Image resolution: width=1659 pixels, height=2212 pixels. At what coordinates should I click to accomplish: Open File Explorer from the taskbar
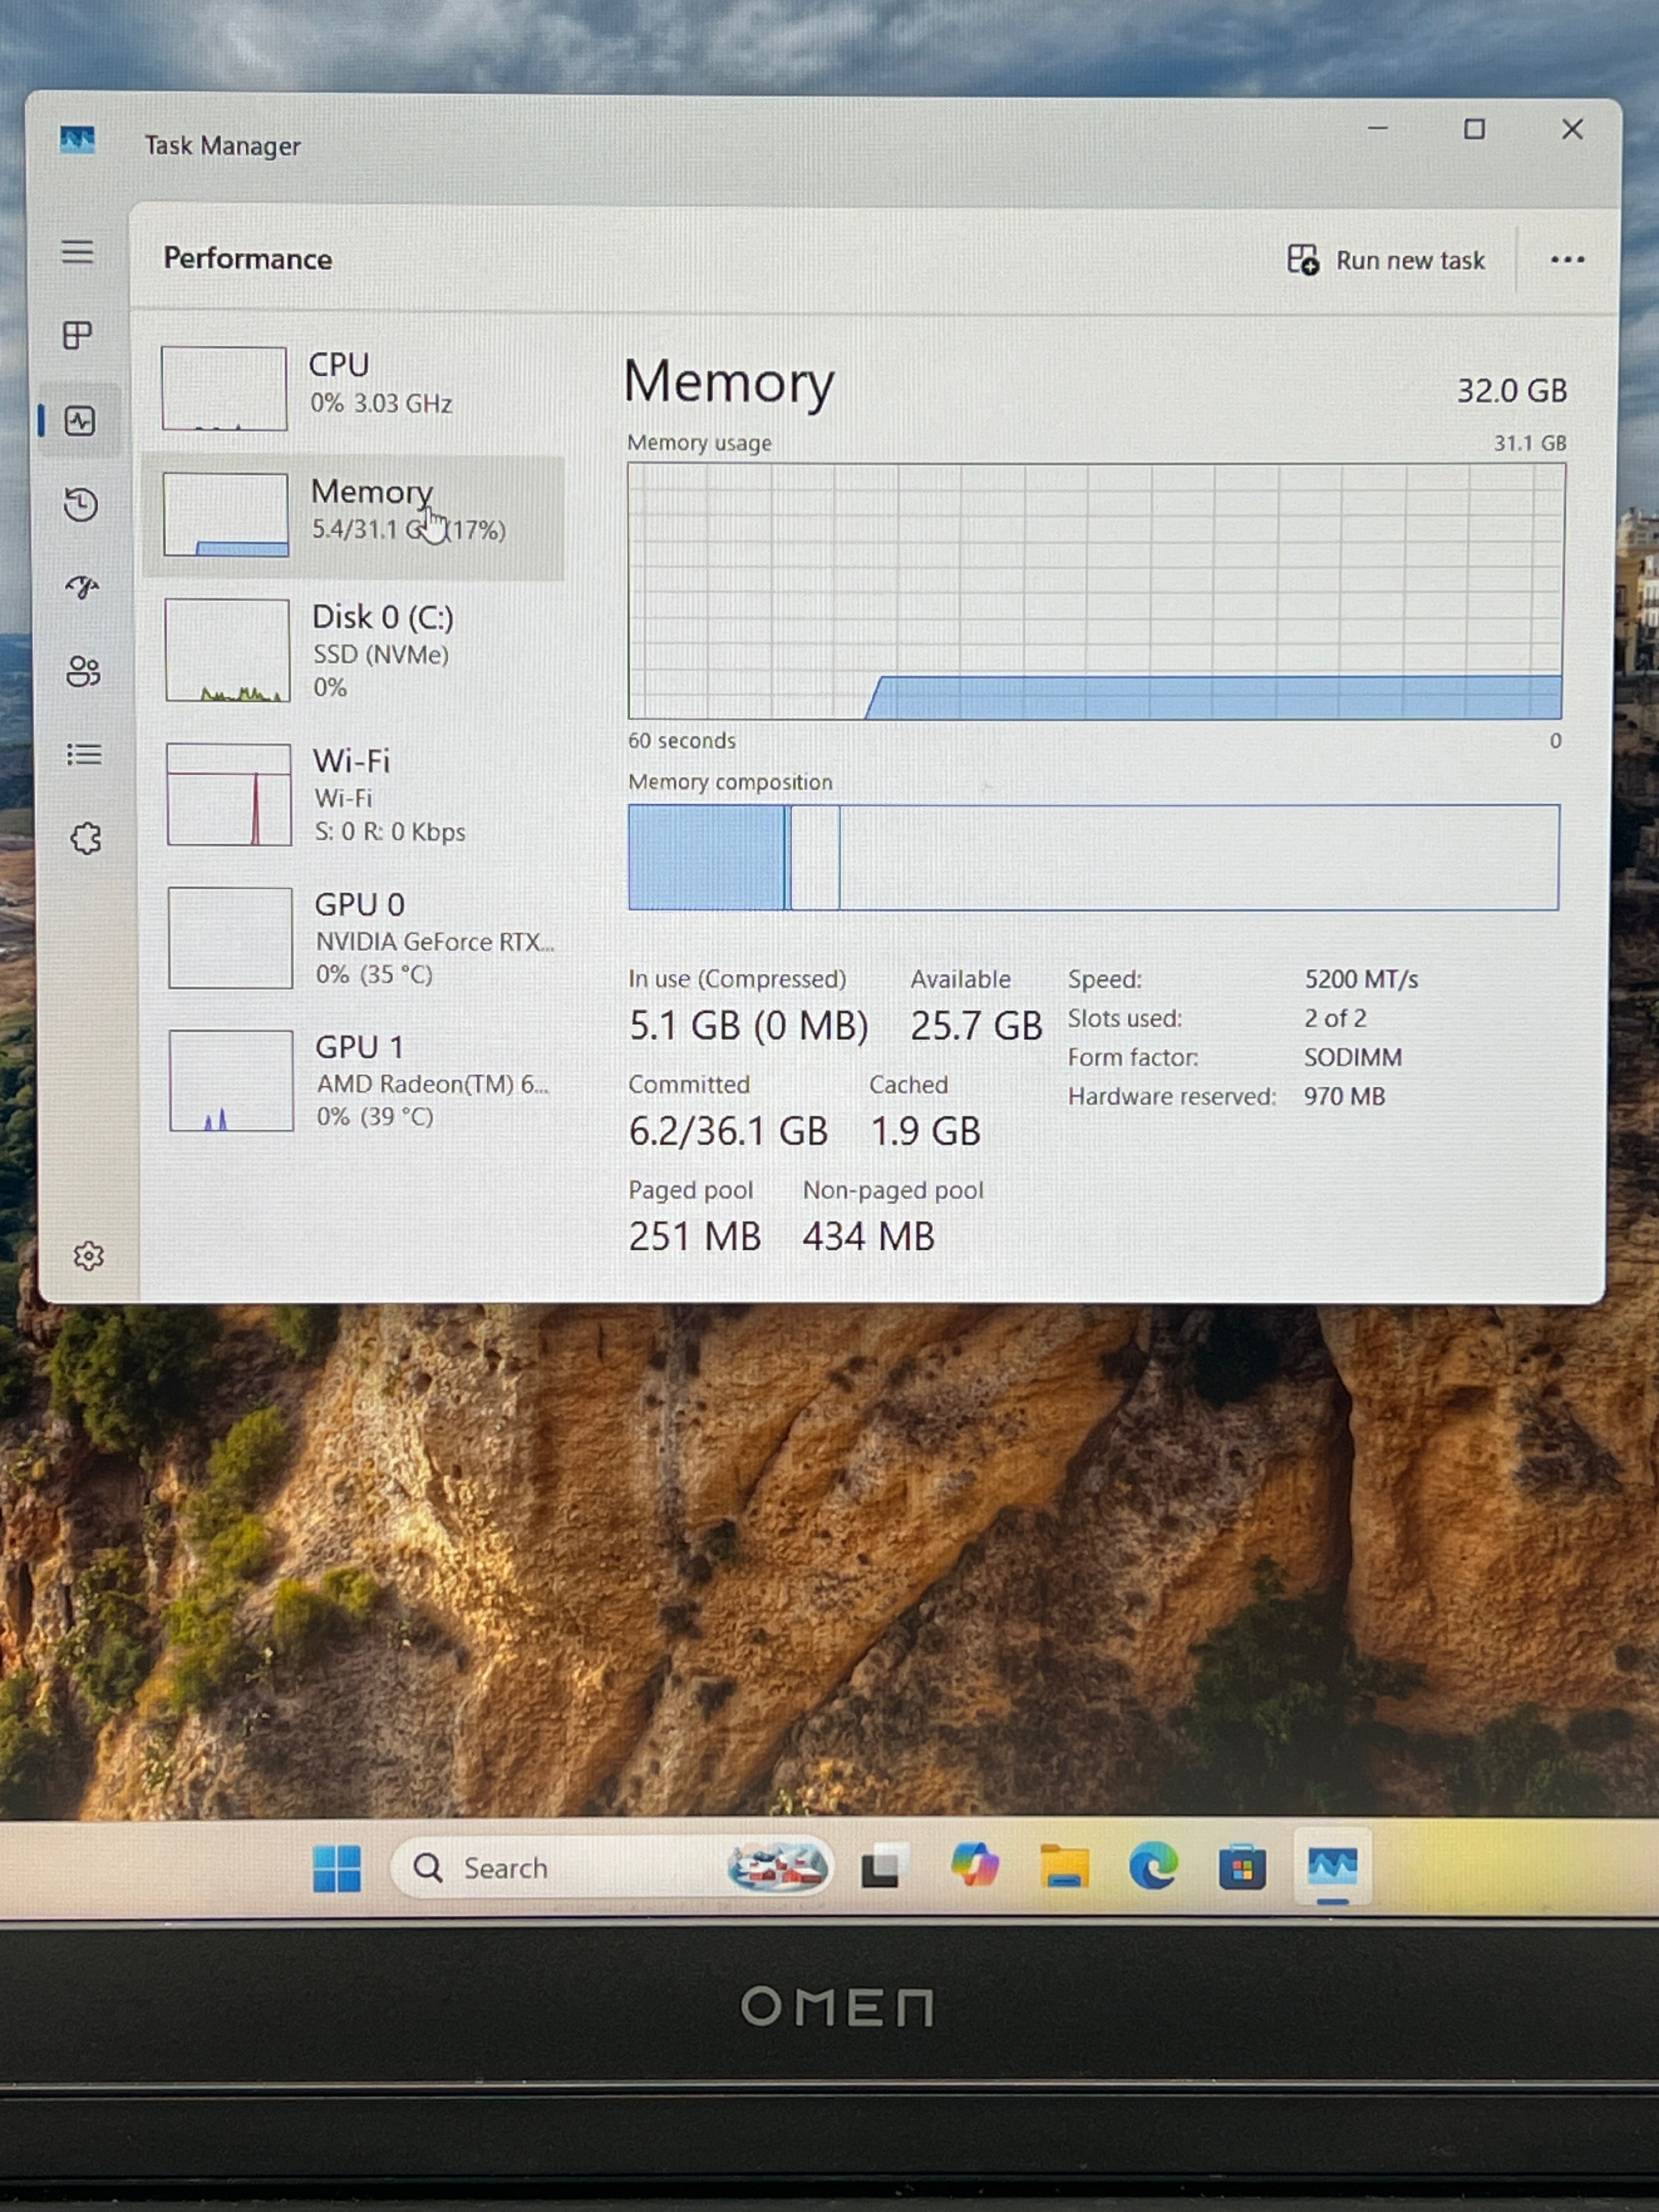1063,1866
